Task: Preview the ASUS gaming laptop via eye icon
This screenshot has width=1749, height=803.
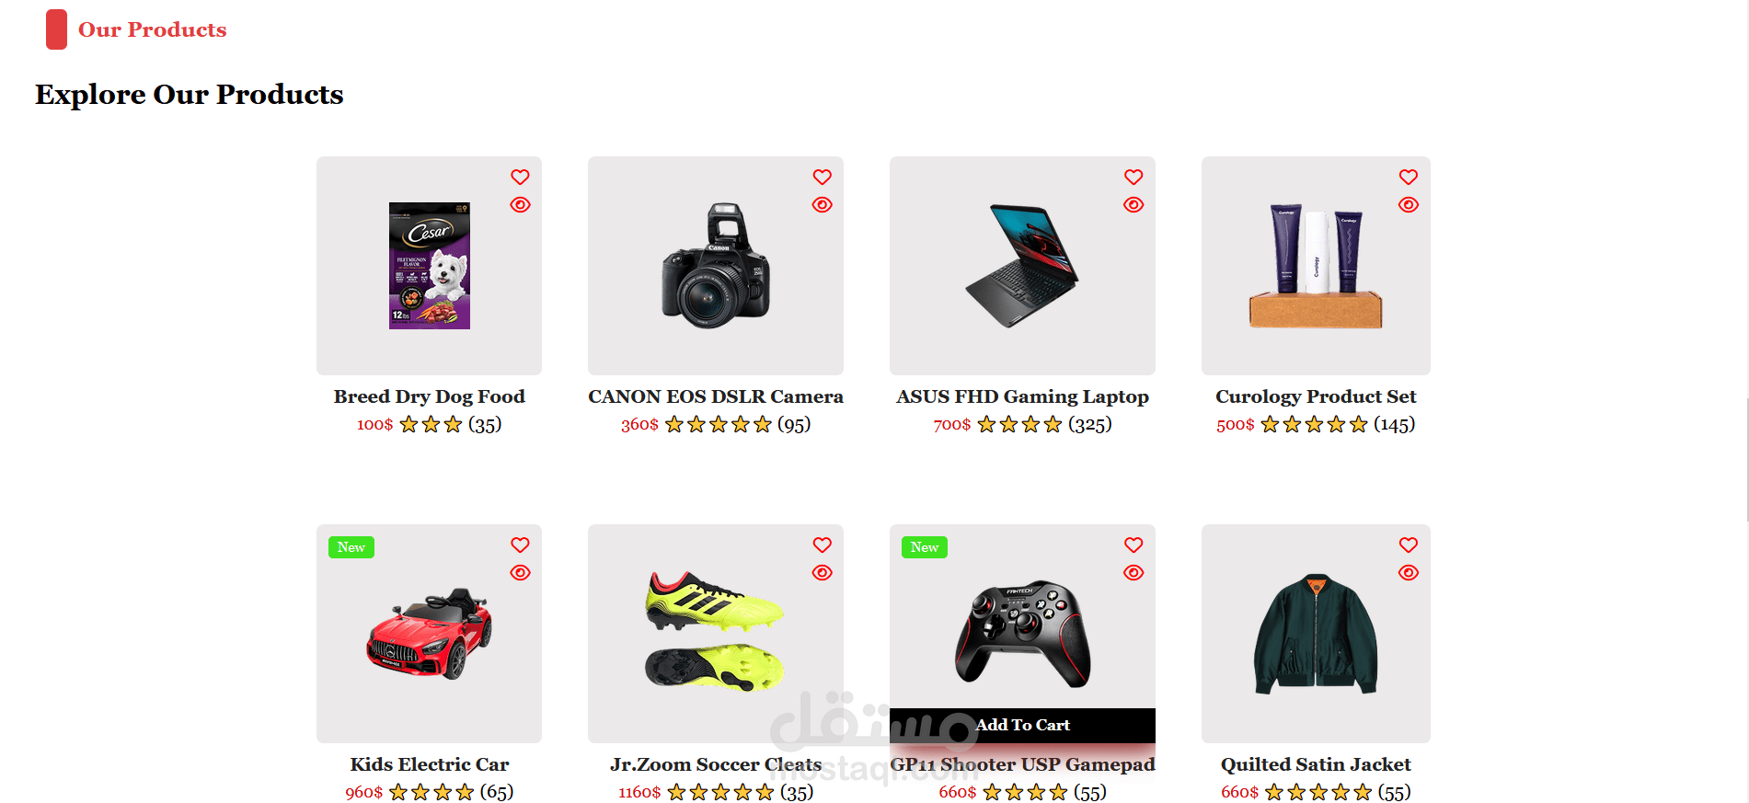Action: tap(1133, 204)
